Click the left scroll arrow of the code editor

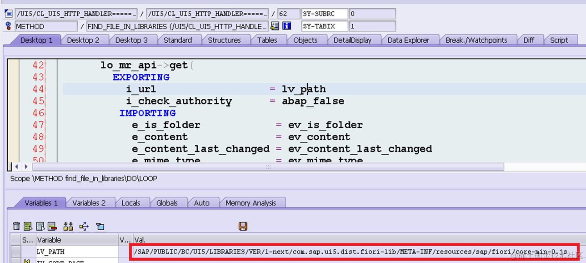click(17, 167)
